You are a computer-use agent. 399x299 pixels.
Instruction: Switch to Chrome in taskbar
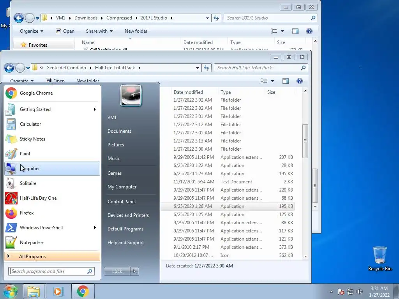pos(83,291)
